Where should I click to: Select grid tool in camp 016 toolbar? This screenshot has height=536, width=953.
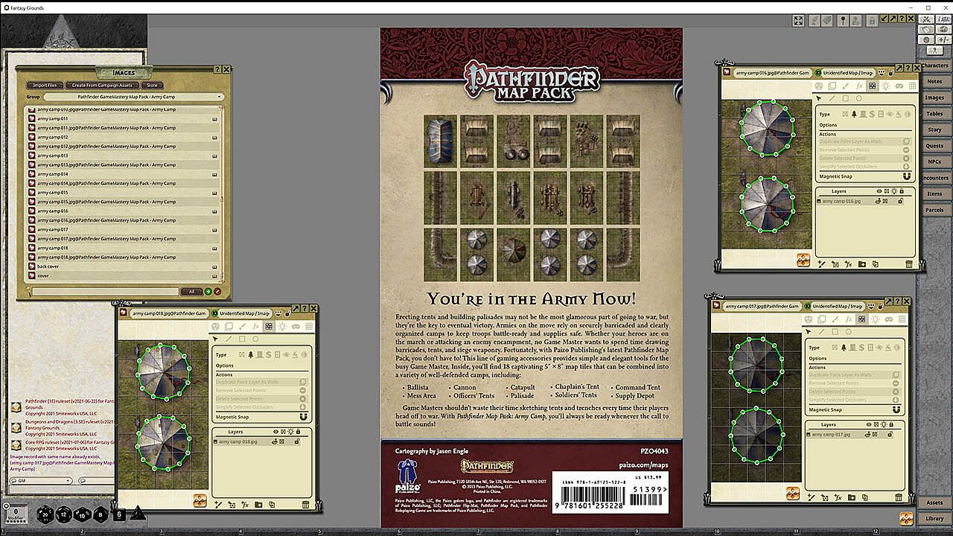point(912,86)
